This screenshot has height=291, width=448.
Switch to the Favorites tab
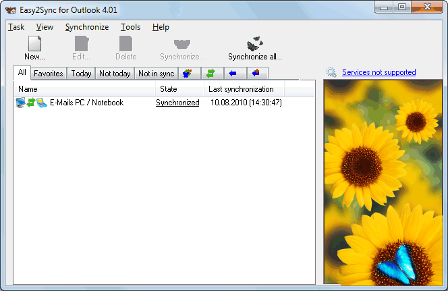click(x=49, y=74)
